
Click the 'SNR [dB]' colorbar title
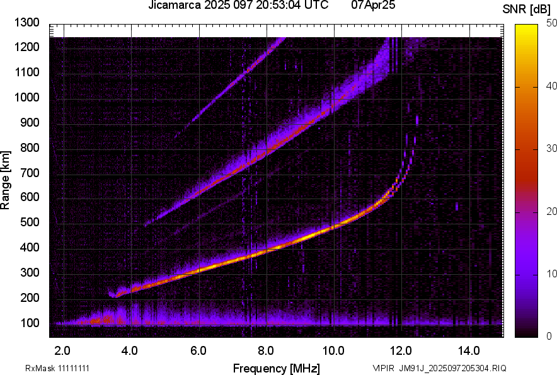[x=527, y=9]
